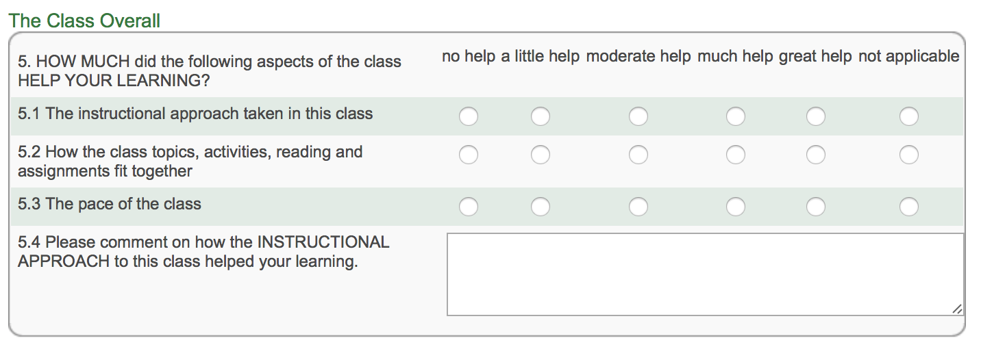Click the comment box resize handle
Image resolution: width=981 pixels, height=349 pixels.
[x=957, y=309]
